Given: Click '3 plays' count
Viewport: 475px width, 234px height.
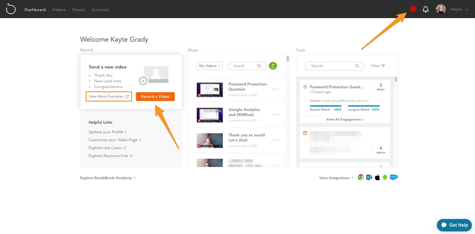Looking at the screenshot, I should (381, 87).
